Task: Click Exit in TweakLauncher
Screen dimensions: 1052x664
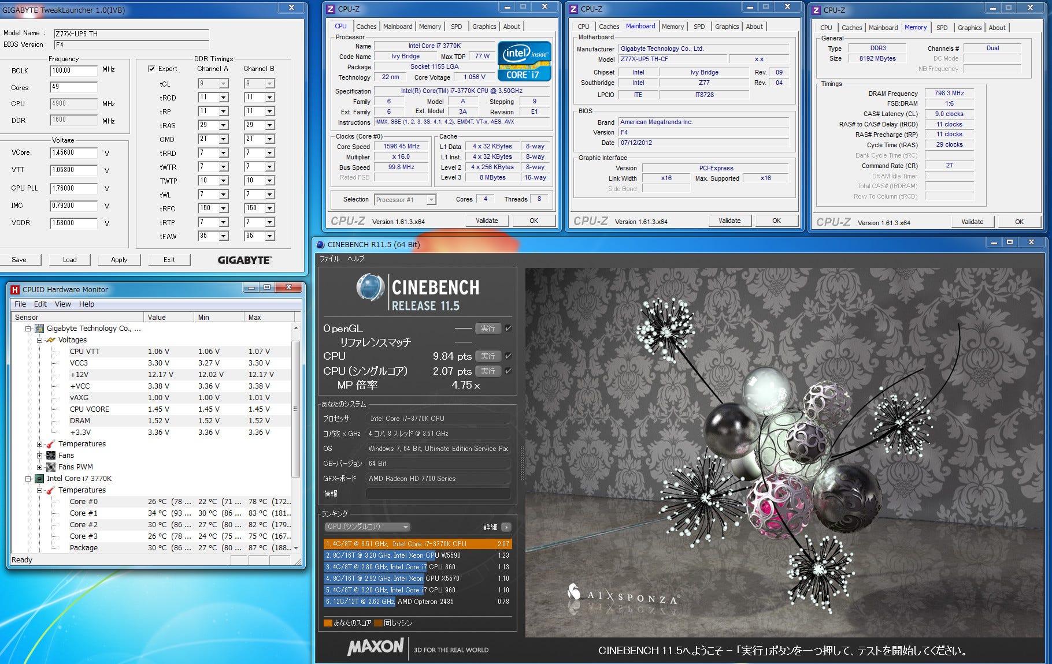Action: (x=169, y=260)
